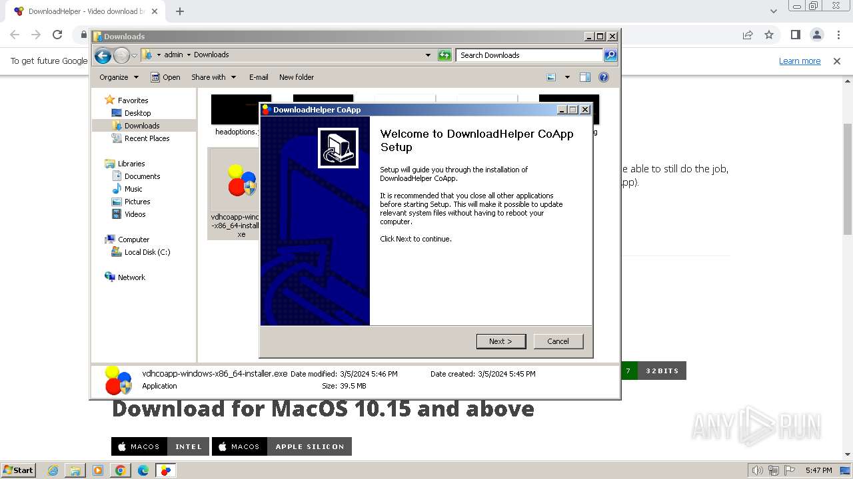The width and height of the screenshot is (853, 479).
Task: Refresh the Downloads folder view
Action: click(444, 55)
